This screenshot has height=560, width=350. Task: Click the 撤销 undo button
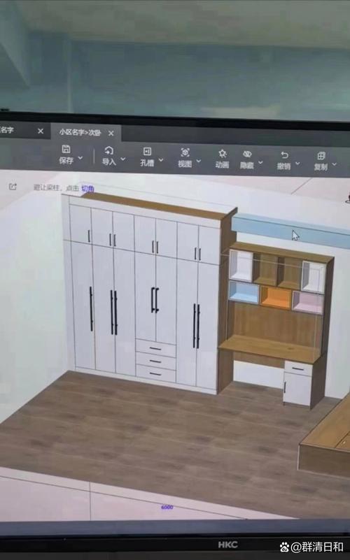[x=284, y=160]
